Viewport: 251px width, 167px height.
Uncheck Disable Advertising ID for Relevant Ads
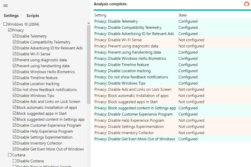coord(15,48)
